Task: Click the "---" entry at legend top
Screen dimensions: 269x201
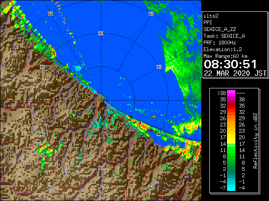Action: pyautogui.click(x=240, y=93)
